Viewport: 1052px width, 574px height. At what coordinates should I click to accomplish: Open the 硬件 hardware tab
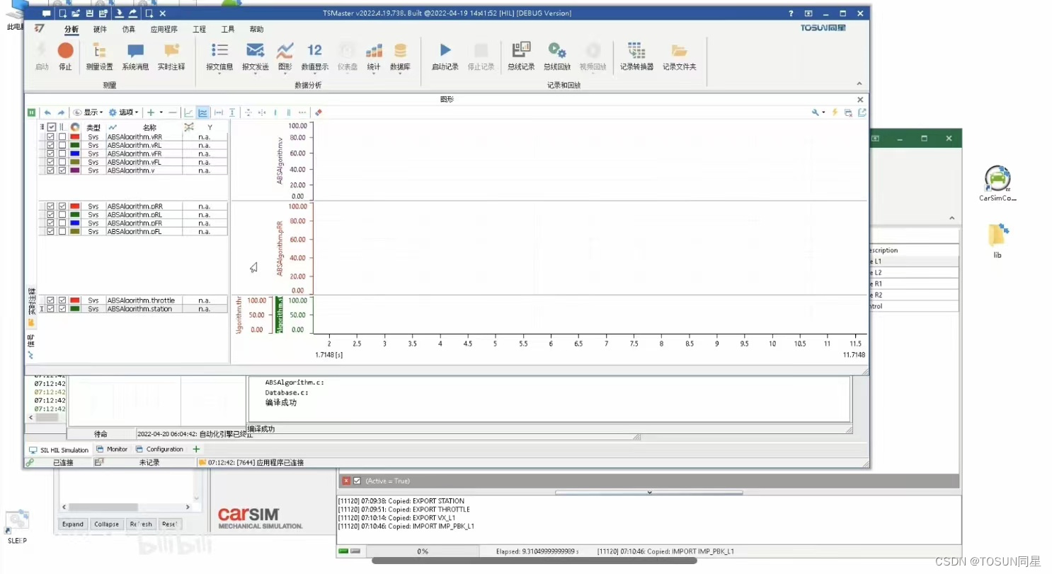tap(100, 29)
